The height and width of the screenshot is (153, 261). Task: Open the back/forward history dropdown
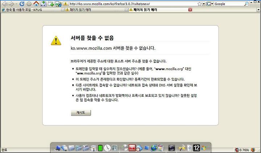point(16,4)
